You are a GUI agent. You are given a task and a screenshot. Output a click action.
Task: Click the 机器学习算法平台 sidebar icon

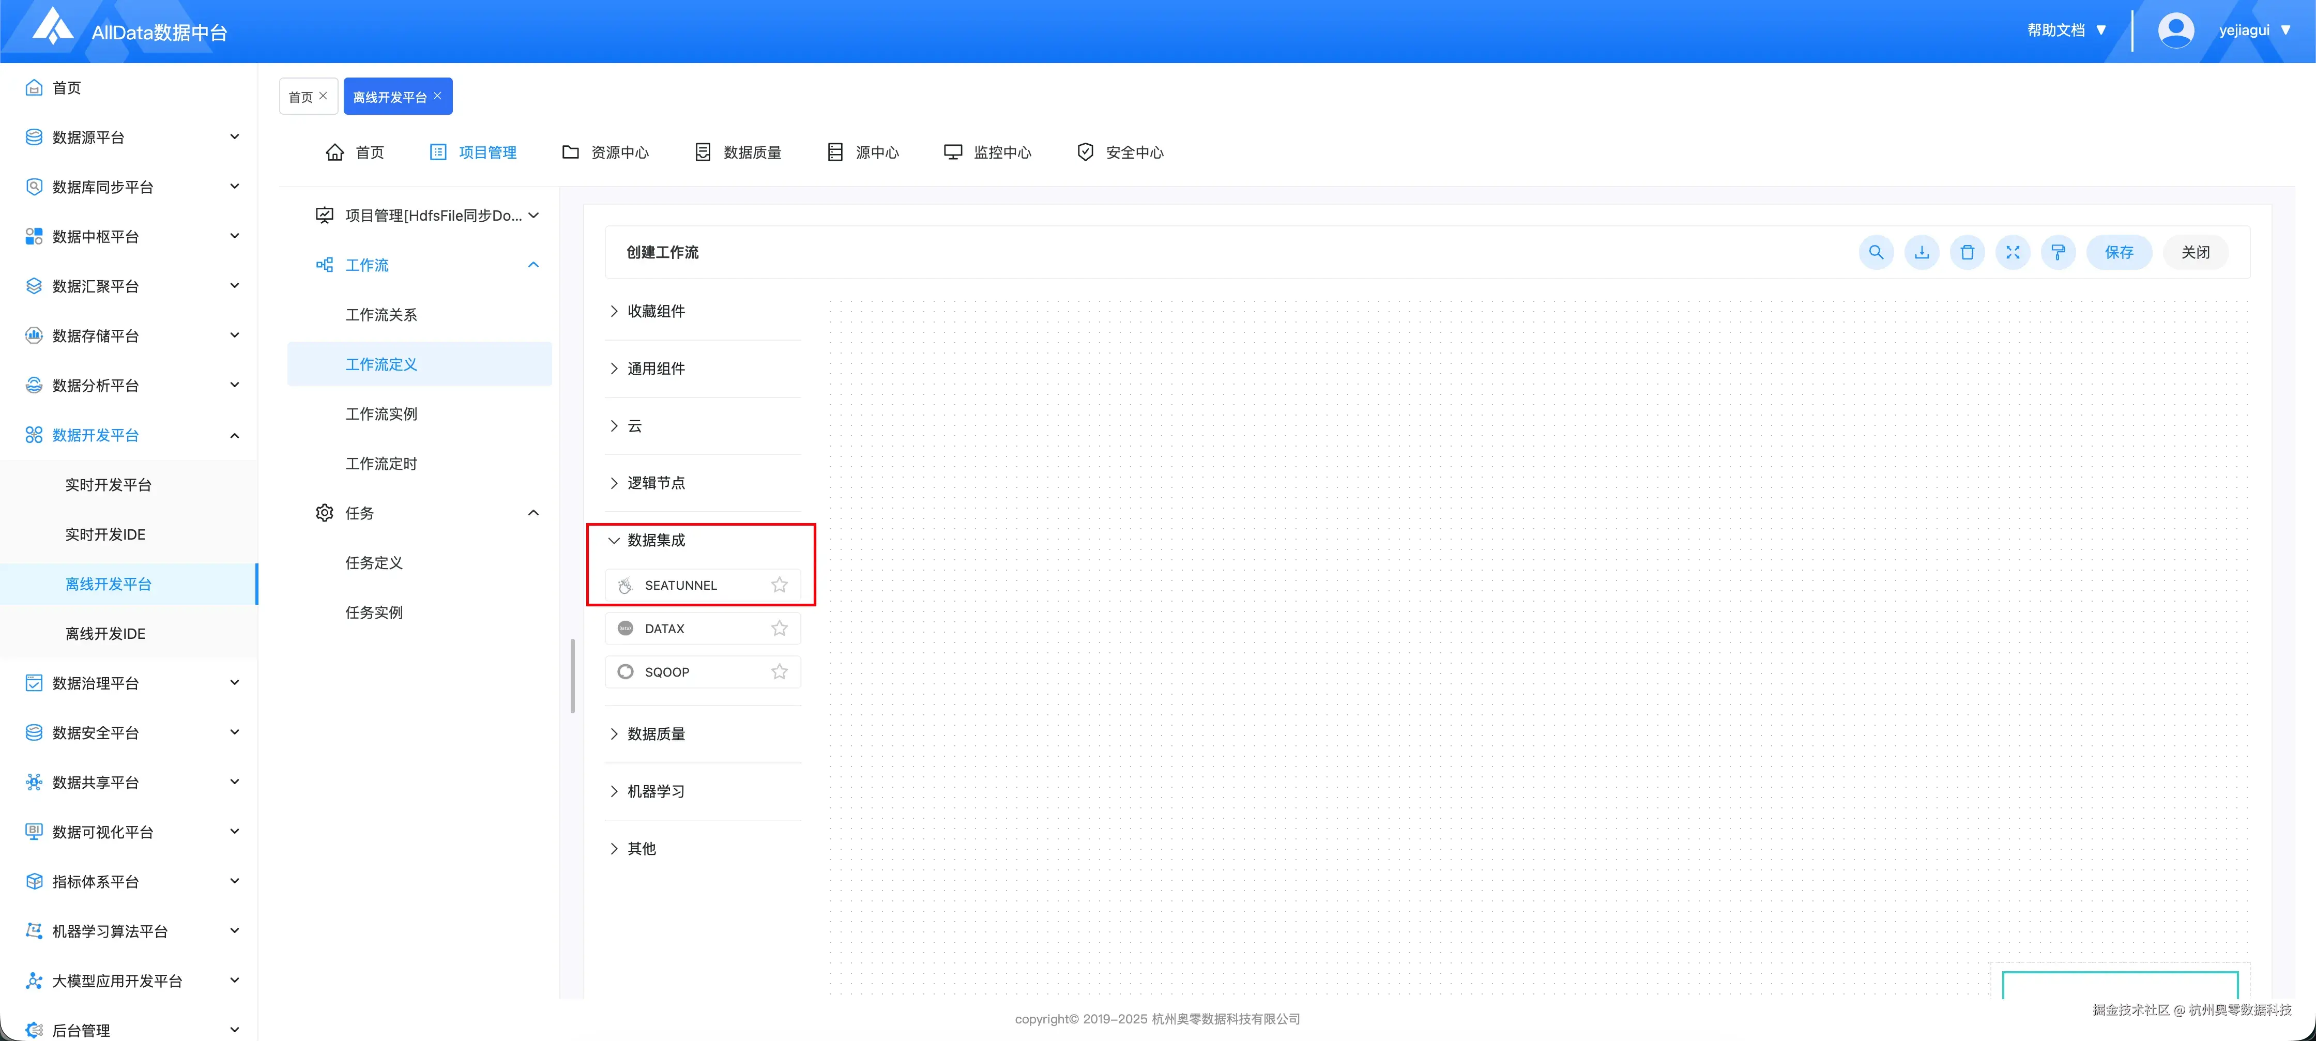(x=34, y=931)
